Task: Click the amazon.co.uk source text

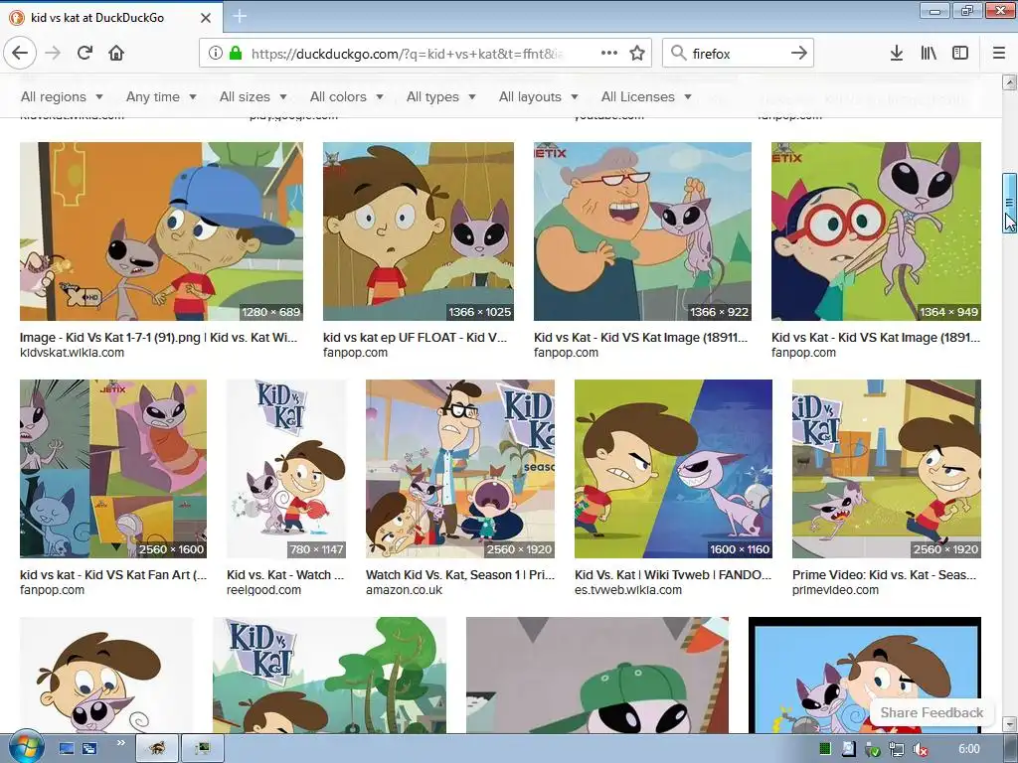Action: coord(404,590)
